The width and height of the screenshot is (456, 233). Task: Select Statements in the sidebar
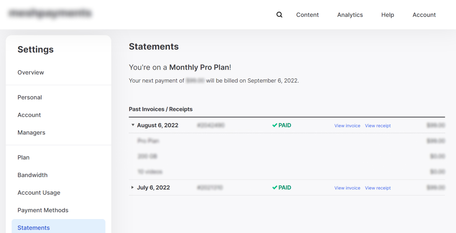(33, 228)
